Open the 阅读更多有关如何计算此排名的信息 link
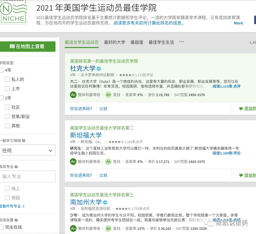This screenshot has width=256, height=234. (x=149, y=23)
